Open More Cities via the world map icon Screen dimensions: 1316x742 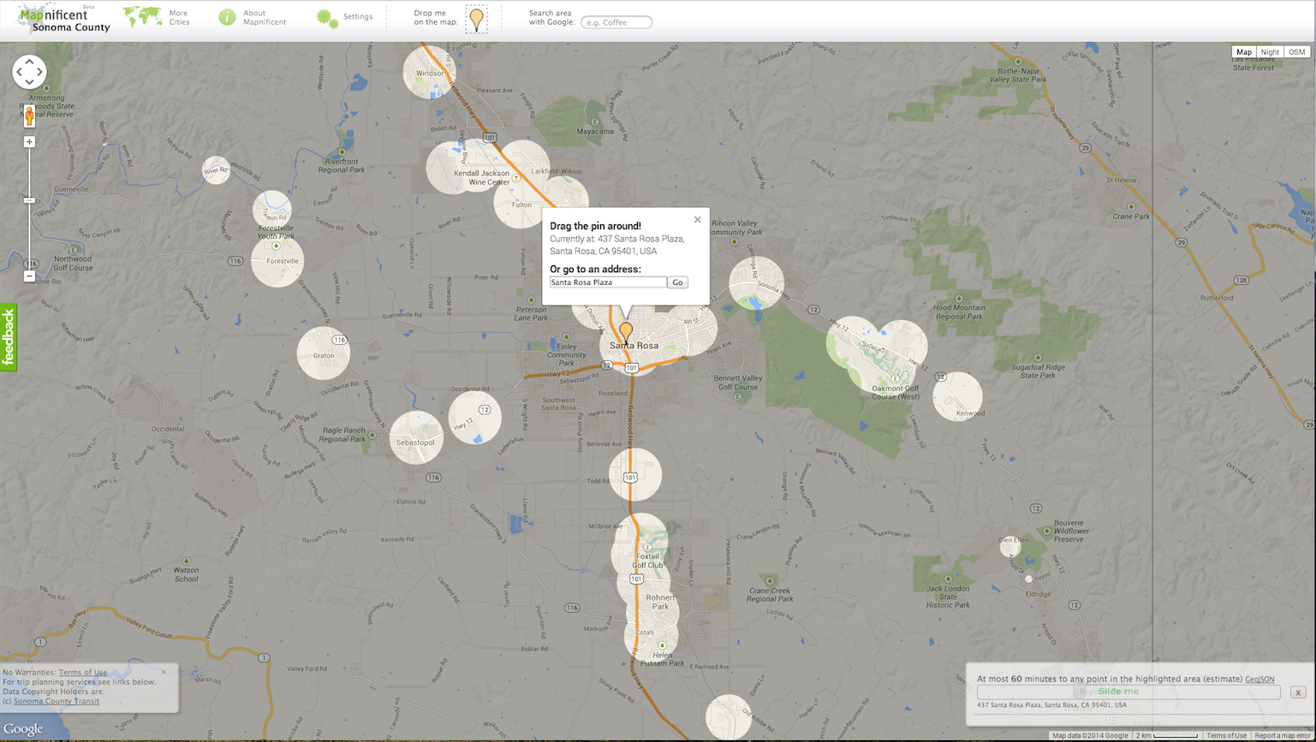point(142,17)
